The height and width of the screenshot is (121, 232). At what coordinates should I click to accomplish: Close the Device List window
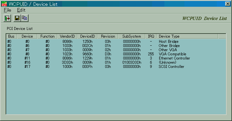pos(227,4)
